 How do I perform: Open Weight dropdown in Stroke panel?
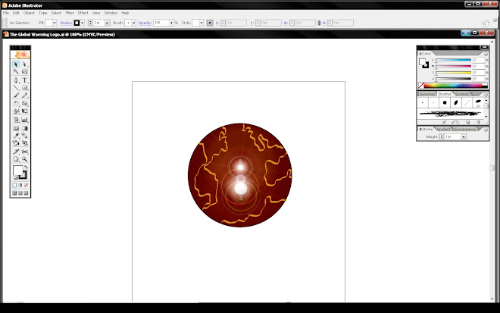click(x=464, y=137)
